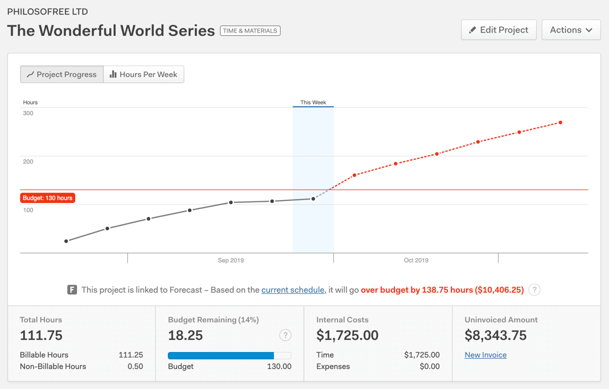Open the current schedule link
609x389 pixels.
point(293,290)
